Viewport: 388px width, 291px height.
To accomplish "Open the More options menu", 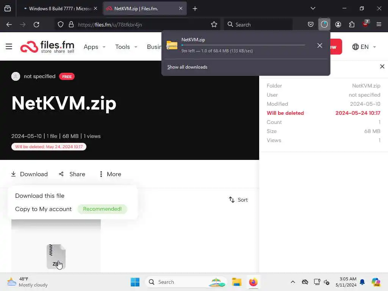I will (110, 174).
